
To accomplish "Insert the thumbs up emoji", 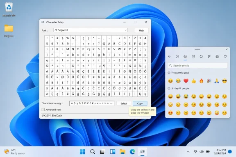I will coord(194,81).
